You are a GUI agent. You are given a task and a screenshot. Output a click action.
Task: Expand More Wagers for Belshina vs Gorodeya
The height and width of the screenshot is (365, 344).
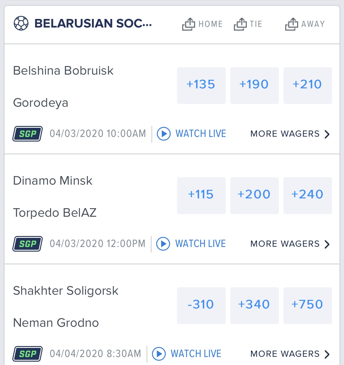point(290,134)
